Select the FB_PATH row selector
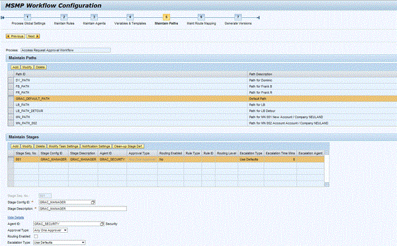Viewport: 397px width, 246px height. (x=11, y=86)
